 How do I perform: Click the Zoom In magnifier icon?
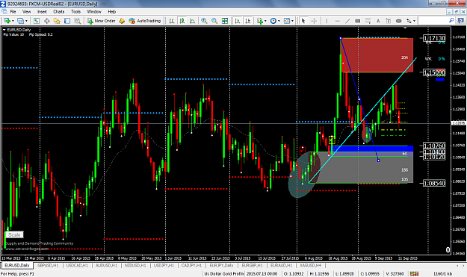tap(204, 21)
